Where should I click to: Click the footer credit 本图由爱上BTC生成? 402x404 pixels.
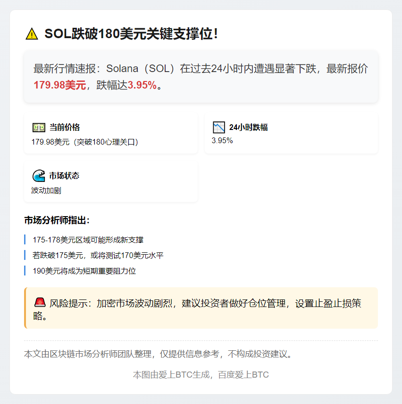pyautogui.click(x=201, y=375)
